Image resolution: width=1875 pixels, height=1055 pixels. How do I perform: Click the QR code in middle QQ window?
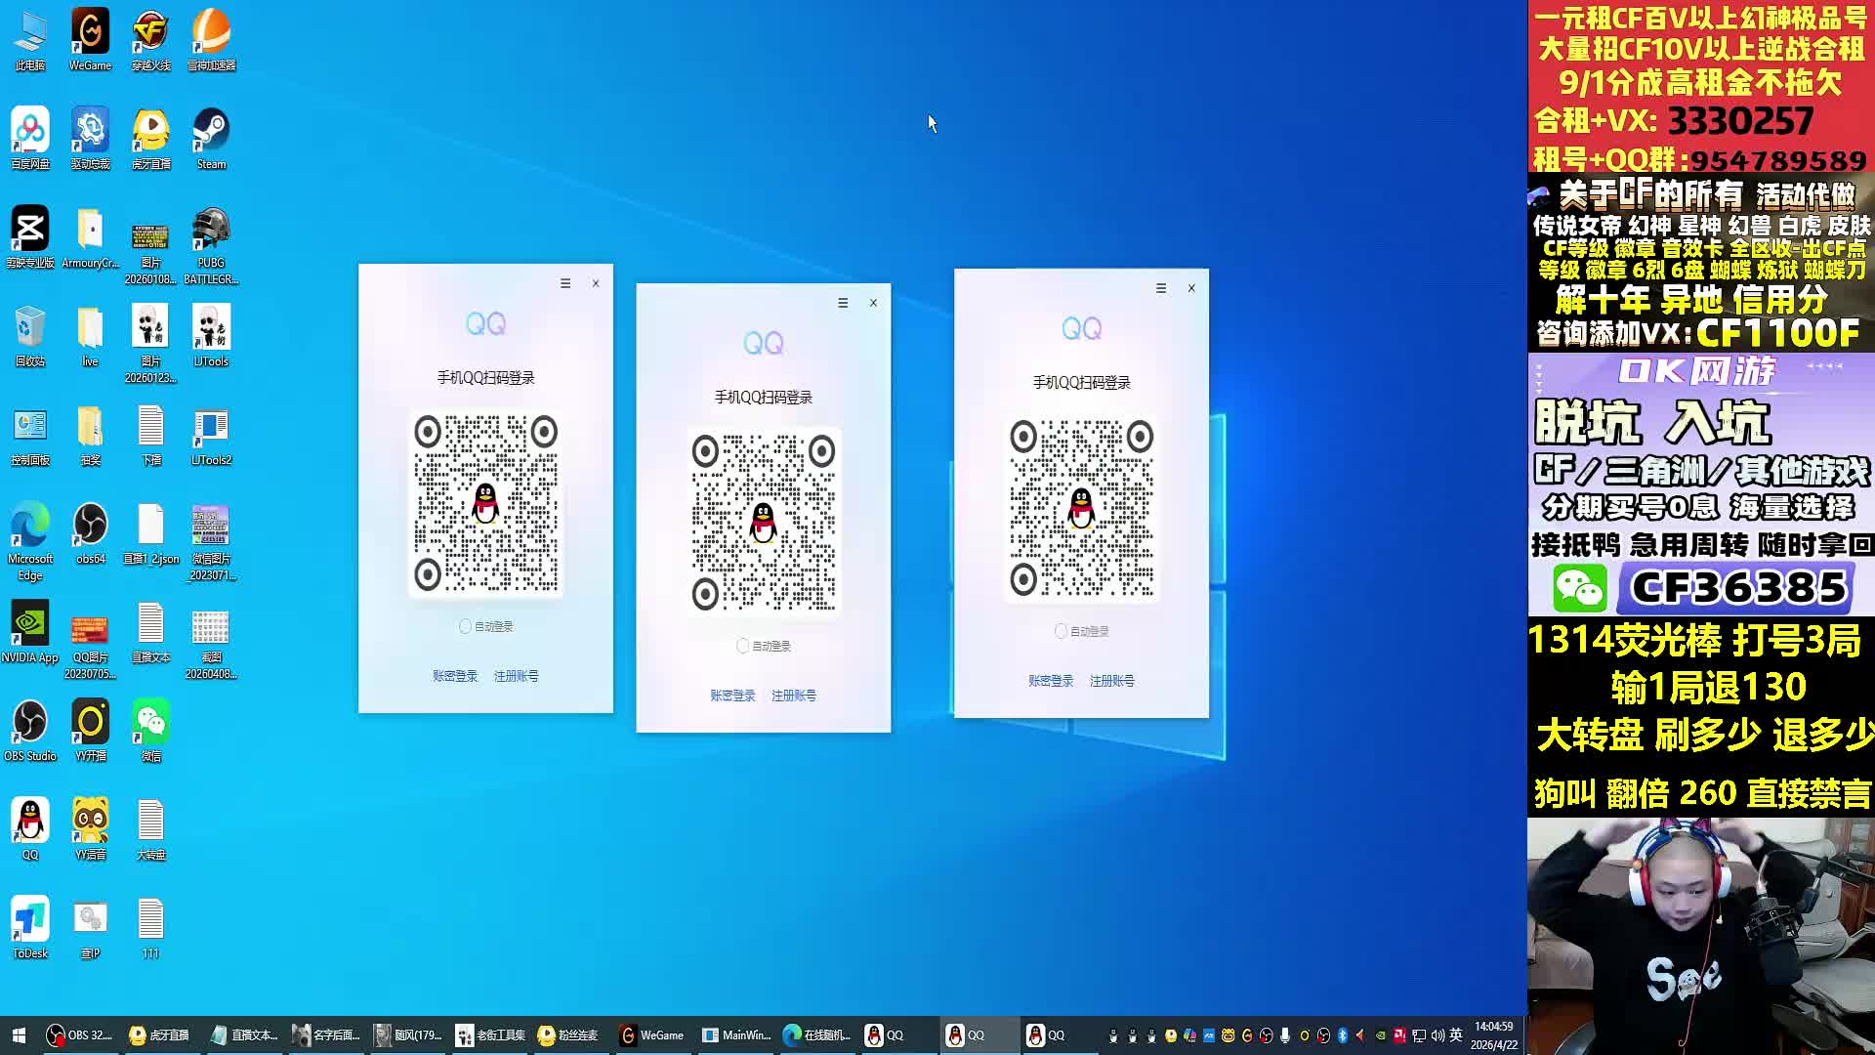(764, 522)
